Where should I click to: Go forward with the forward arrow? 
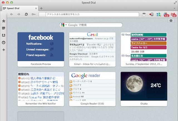tap(19, 14)
